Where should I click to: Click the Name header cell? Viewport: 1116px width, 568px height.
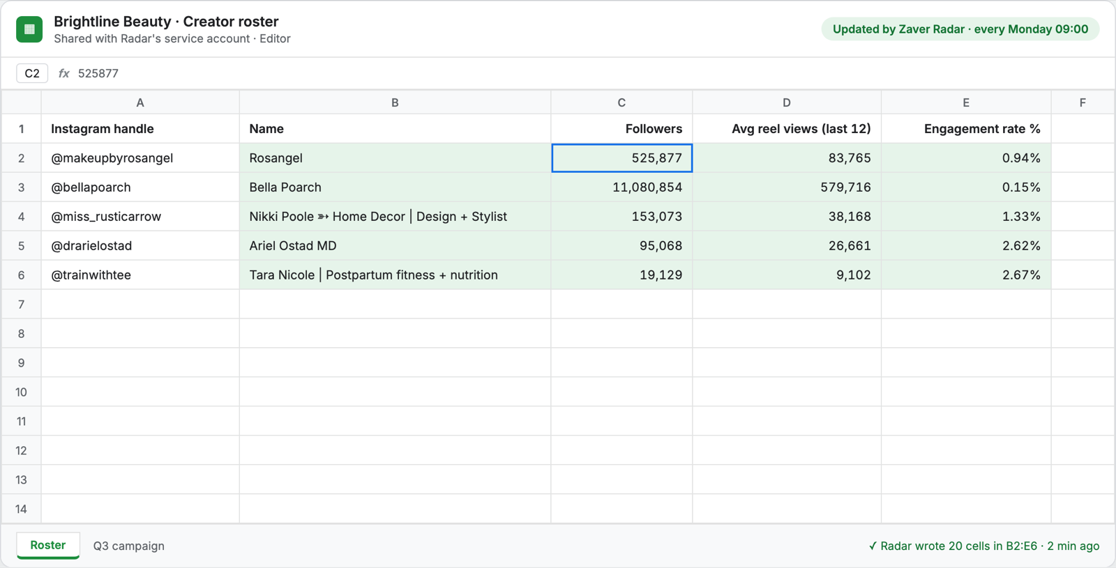point(395,129)
